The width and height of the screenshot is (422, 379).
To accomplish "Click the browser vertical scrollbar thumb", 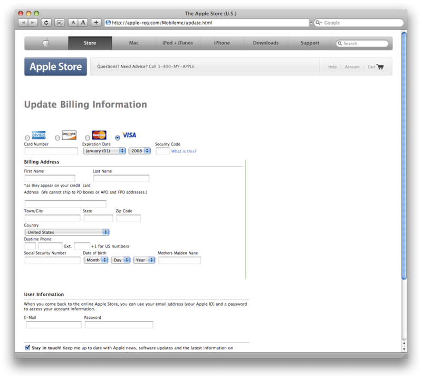I will point(404,156).
